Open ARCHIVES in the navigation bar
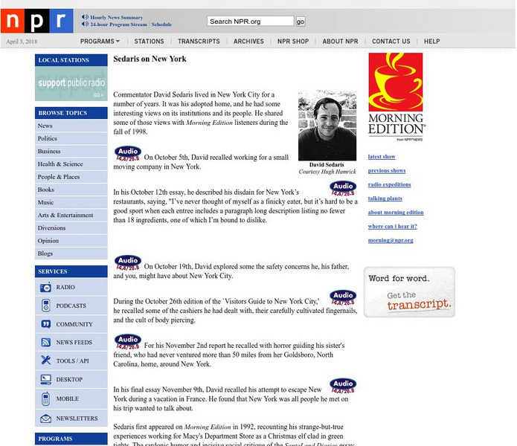 tap(248, 41)
